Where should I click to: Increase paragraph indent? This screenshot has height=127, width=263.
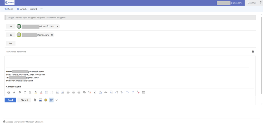tap(63, 92)
